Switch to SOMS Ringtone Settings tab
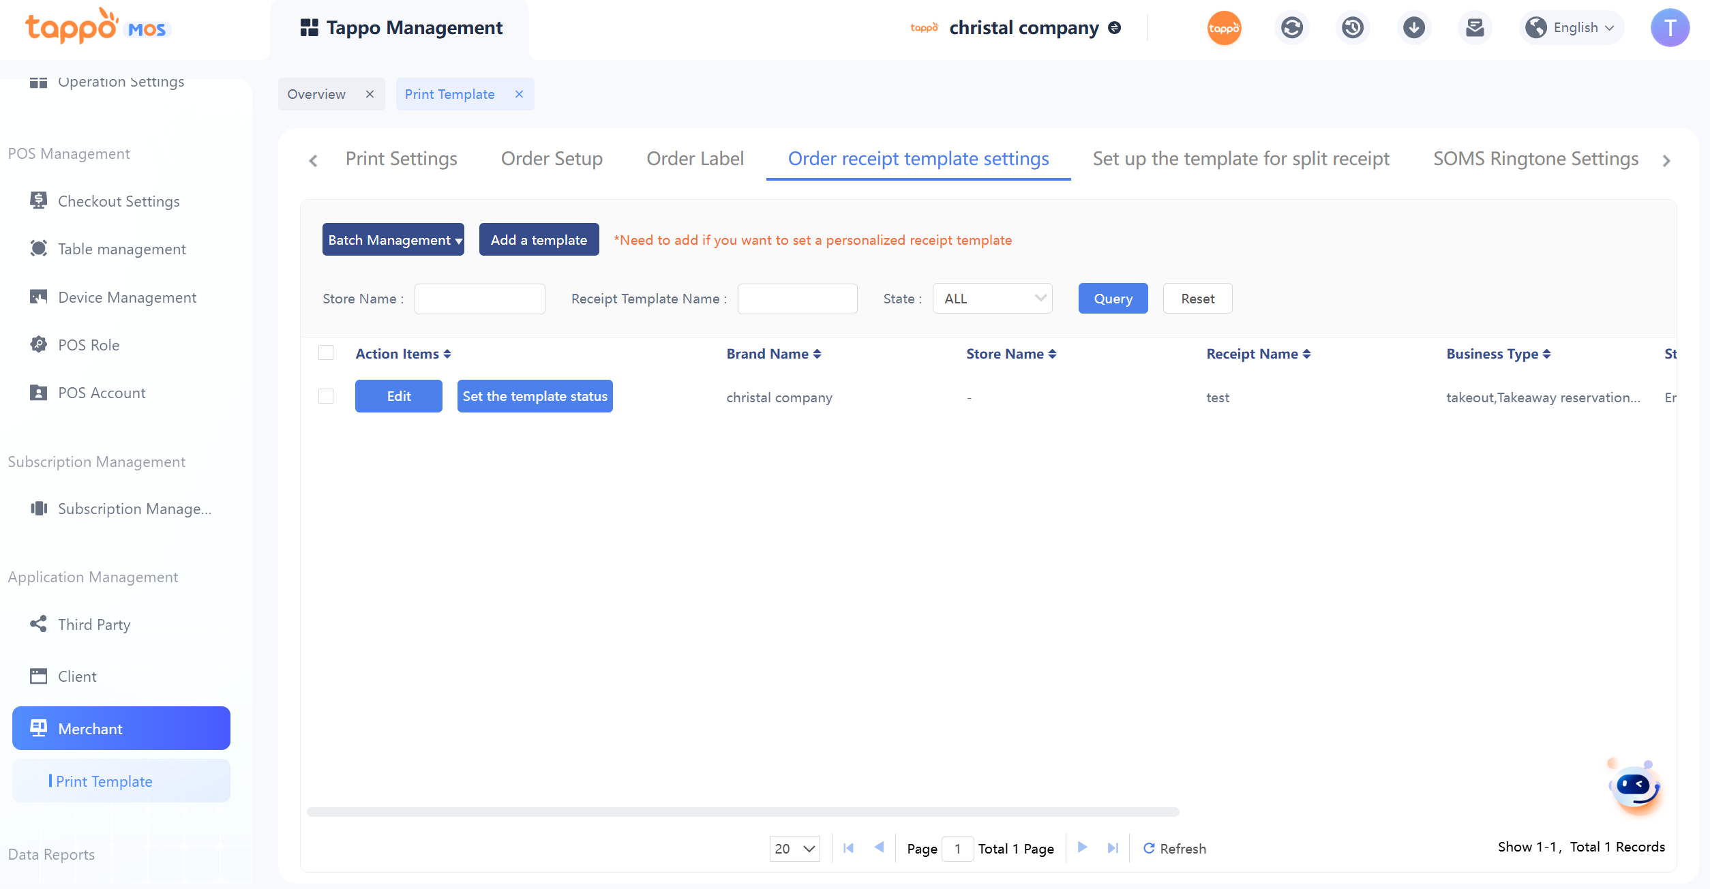1710x889 pixels. pos(1535,159)
